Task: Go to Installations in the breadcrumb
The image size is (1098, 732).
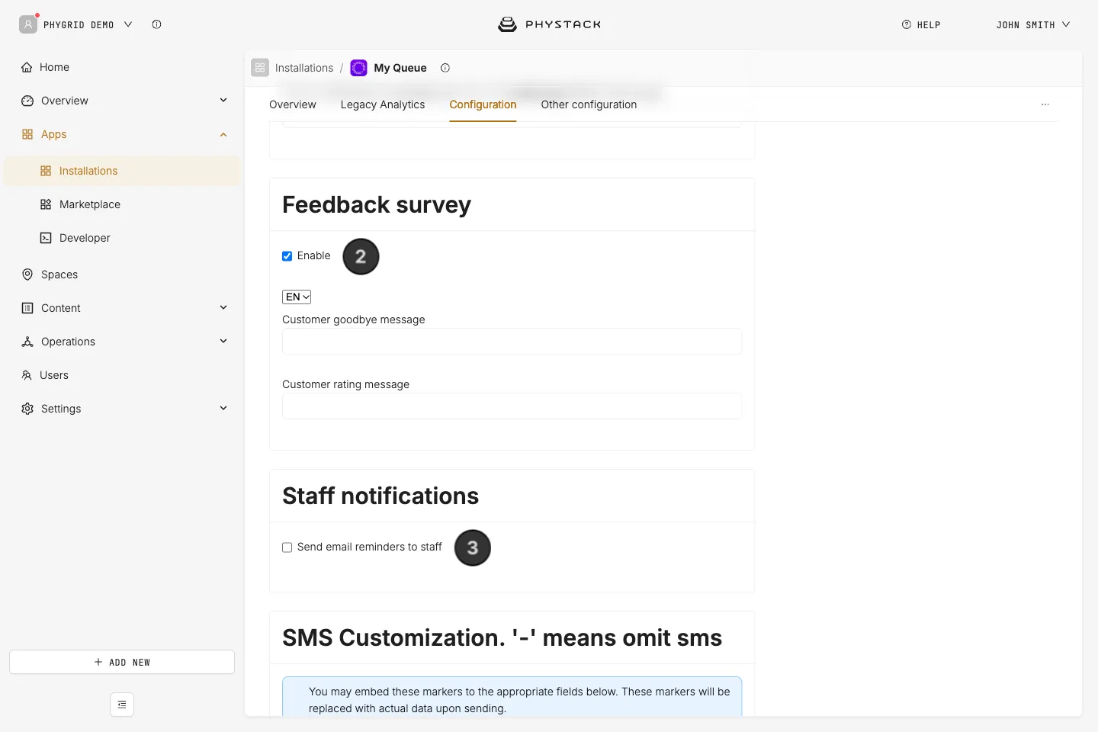Action: tap(304, 68)
